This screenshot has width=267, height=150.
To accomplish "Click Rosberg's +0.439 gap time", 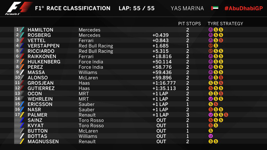I will coord(160,35).
